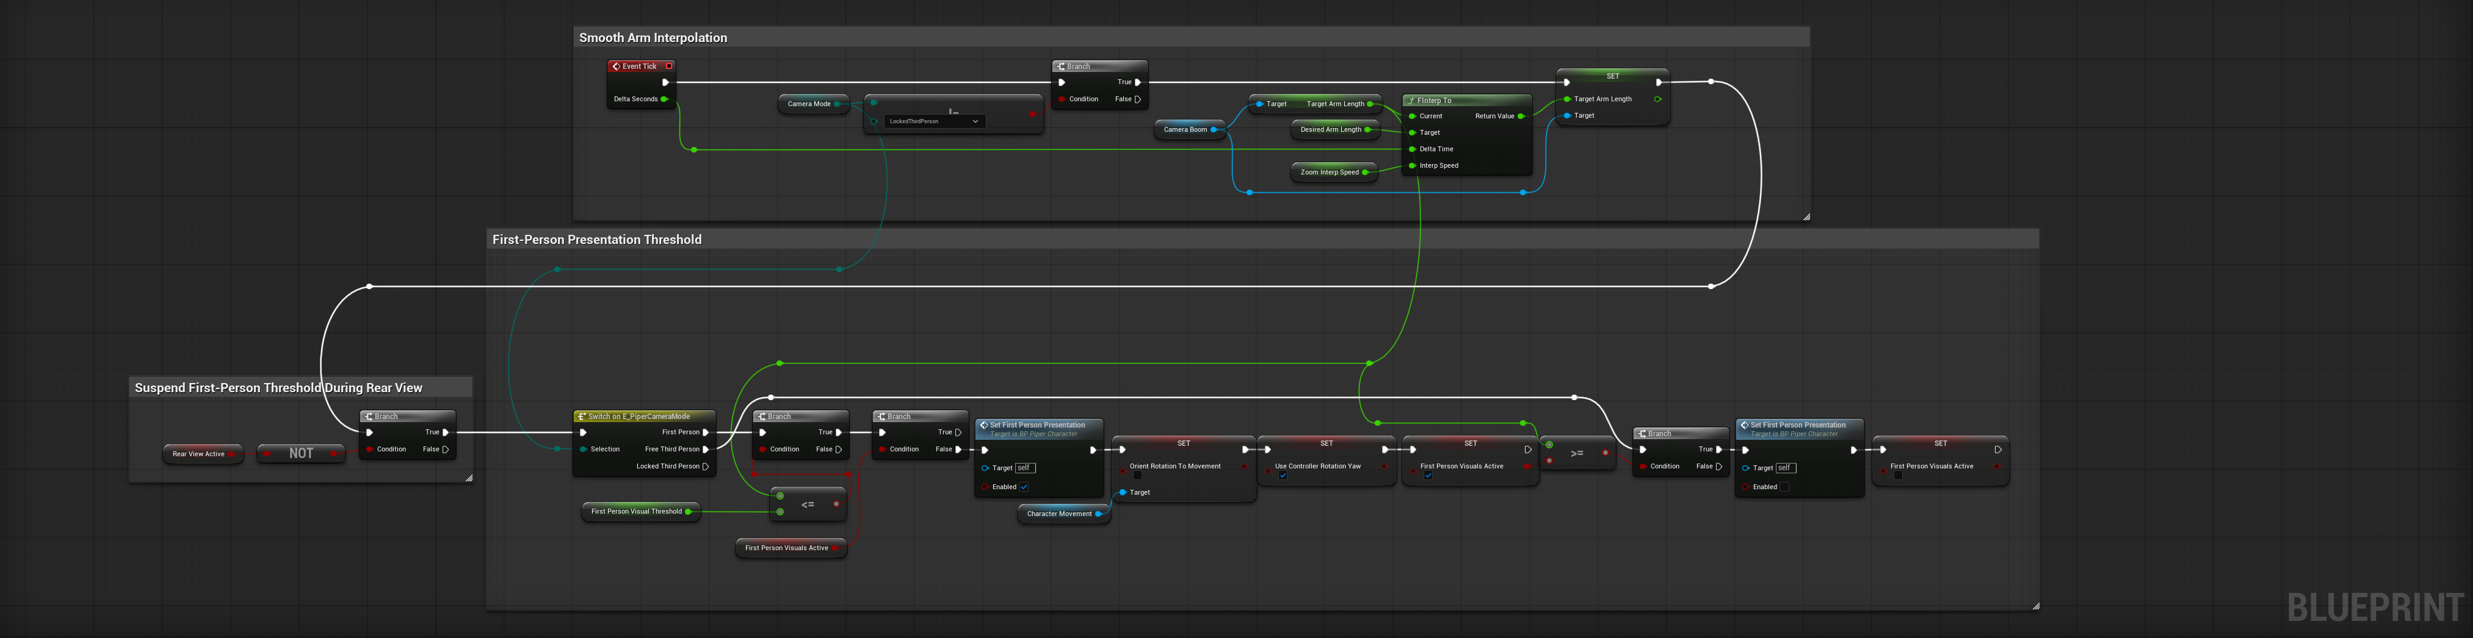Click the Event Tick execution output pin
The width and height of the screenshot is (2473, 638).
[665, 82]
